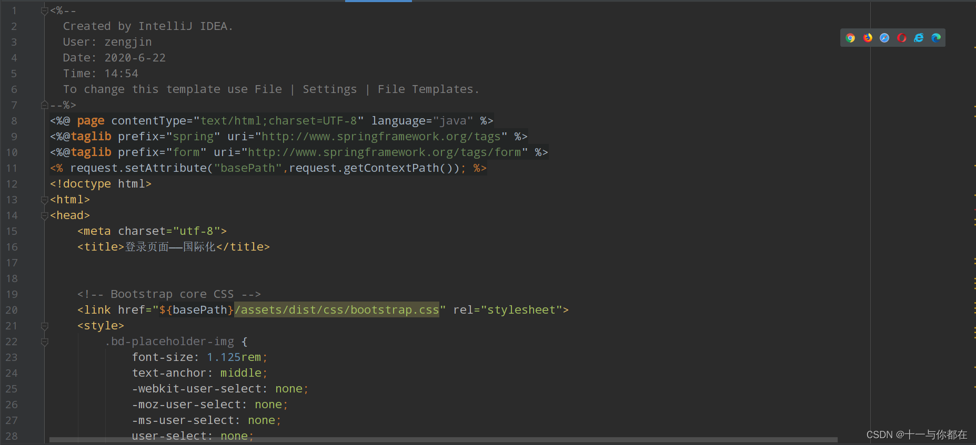Collapse the header comment fold at line 1
976x445 pixels.
click(x=45, y=11)
